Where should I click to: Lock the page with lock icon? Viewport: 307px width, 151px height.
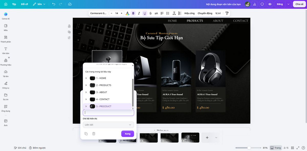69,26
